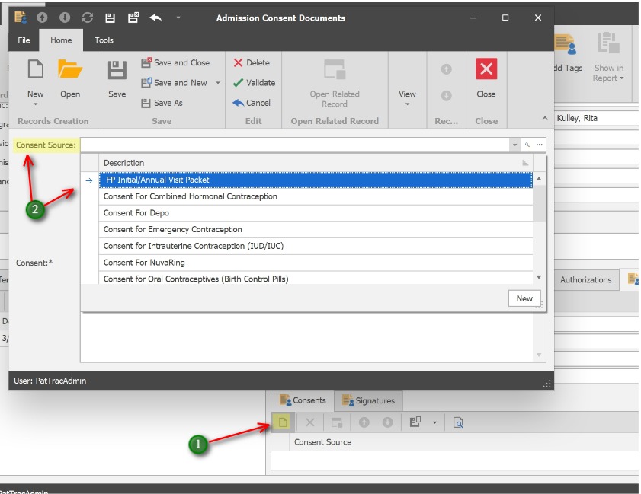Click the New button below the dropdown list
The height and width of the screenshot is (494, 641).
pos(524,298)
